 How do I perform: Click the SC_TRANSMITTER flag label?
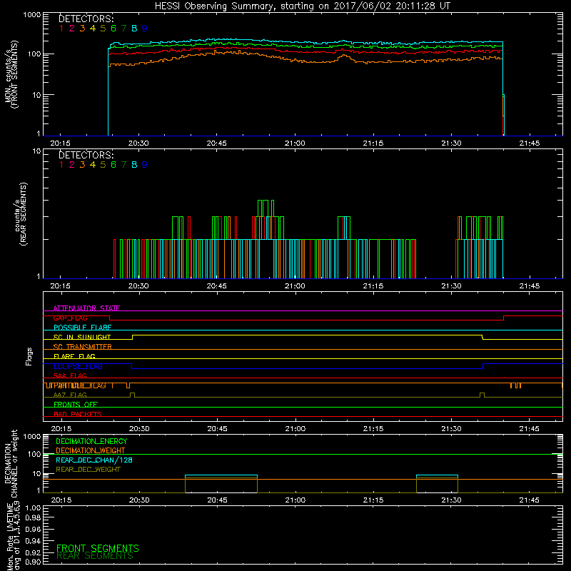82,347
